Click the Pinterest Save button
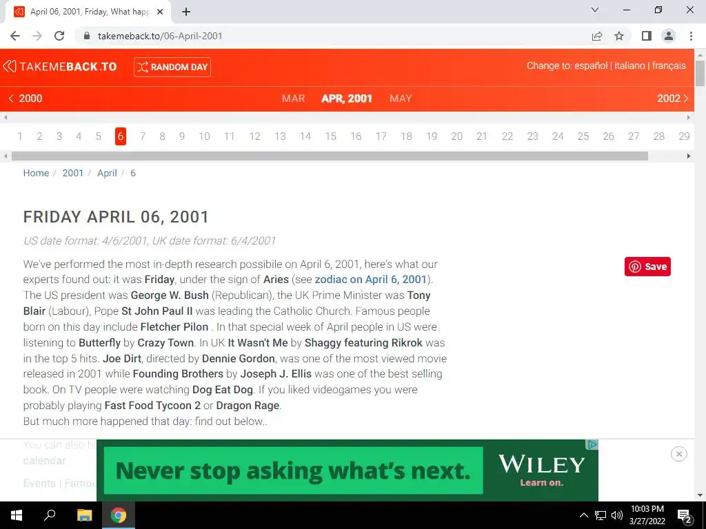This screenshot has width=706, height=529. click(x=647, y=267)
